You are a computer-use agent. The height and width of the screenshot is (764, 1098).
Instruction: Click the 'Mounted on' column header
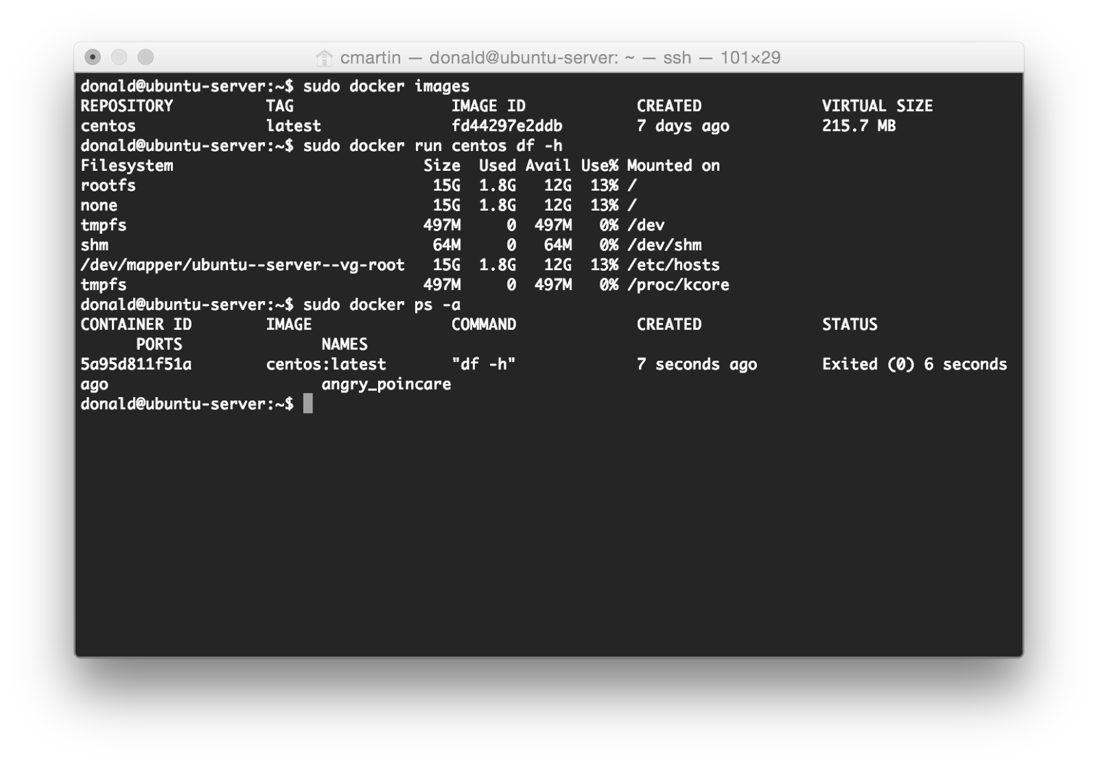pos(673,166)
